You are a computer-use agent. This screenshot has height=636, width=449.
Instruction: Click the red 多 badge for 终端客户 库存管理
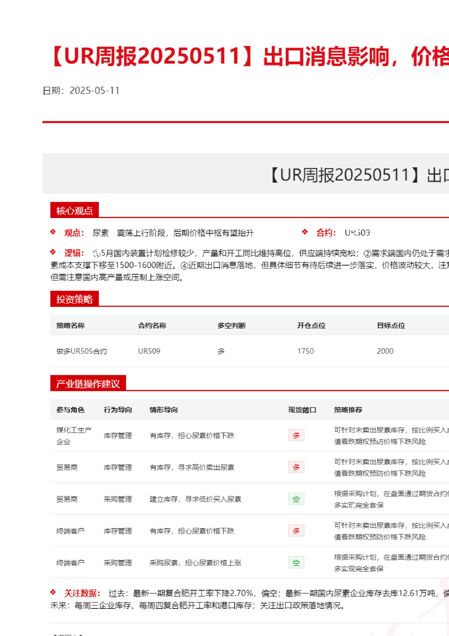296,531
